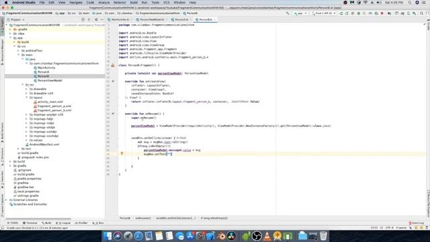The width and height of the screenshot is (430, 242).
Task: Open the VCS menu
Action: pyautogui.click(x=166, y=3)
